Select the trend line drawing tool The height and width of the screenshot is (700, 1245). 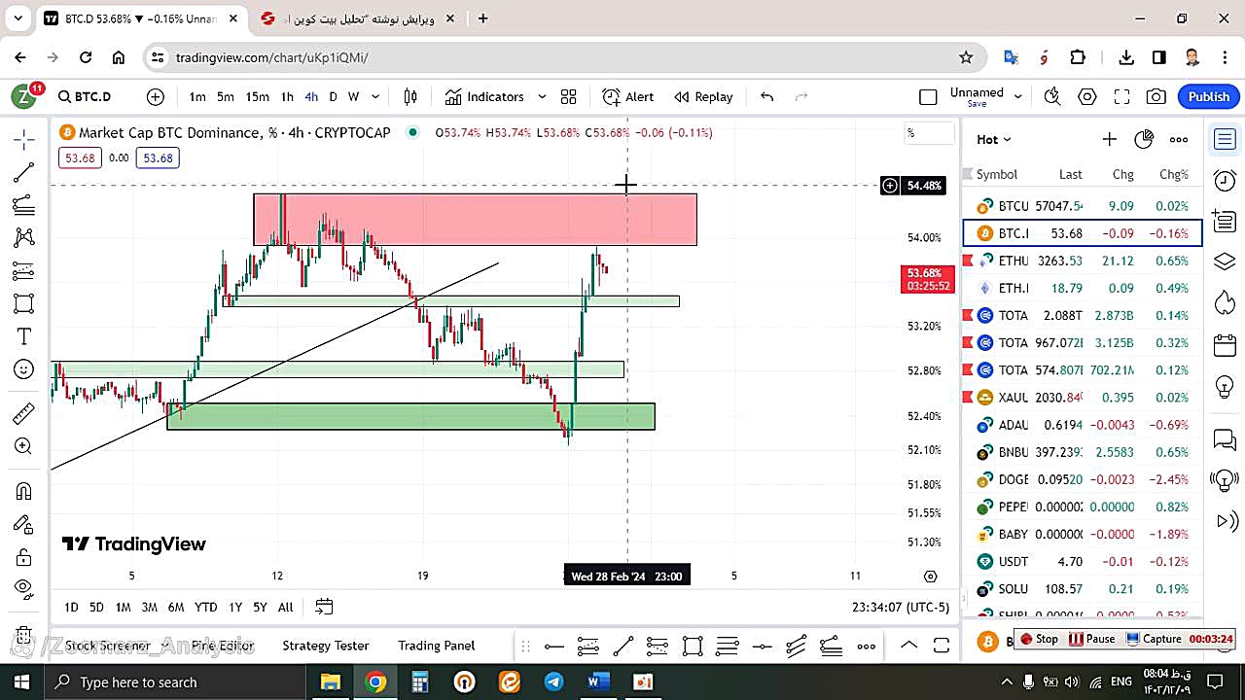24,172
